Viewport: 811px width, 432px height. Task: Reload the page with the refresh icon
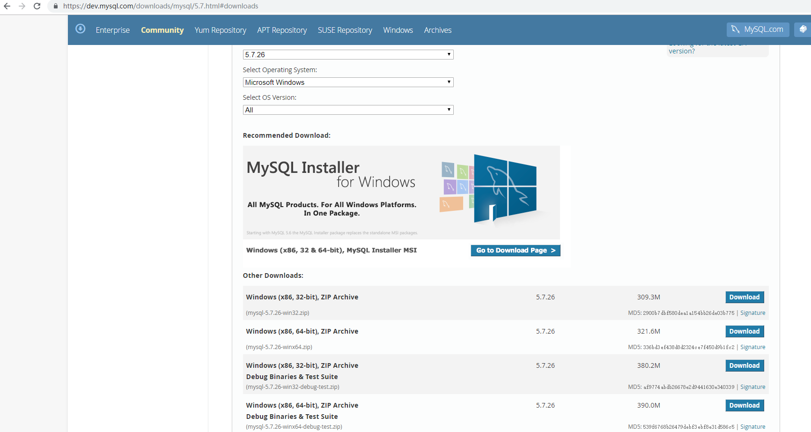[37, 6]
